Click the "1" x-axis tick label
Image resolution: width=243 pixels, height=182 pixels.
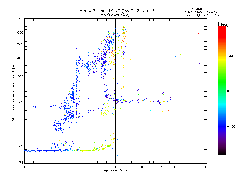coord(24,167)
